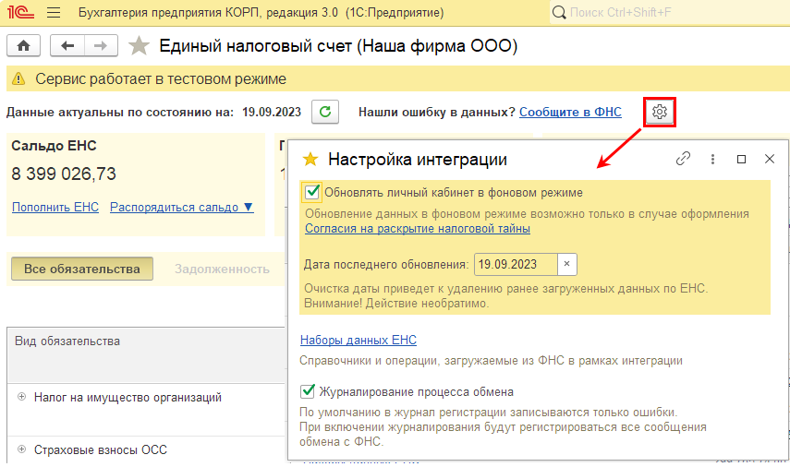Screen dimensions: 790x467
Task: Navigate forward with the right arrow
Action: (x=101, y=46)
